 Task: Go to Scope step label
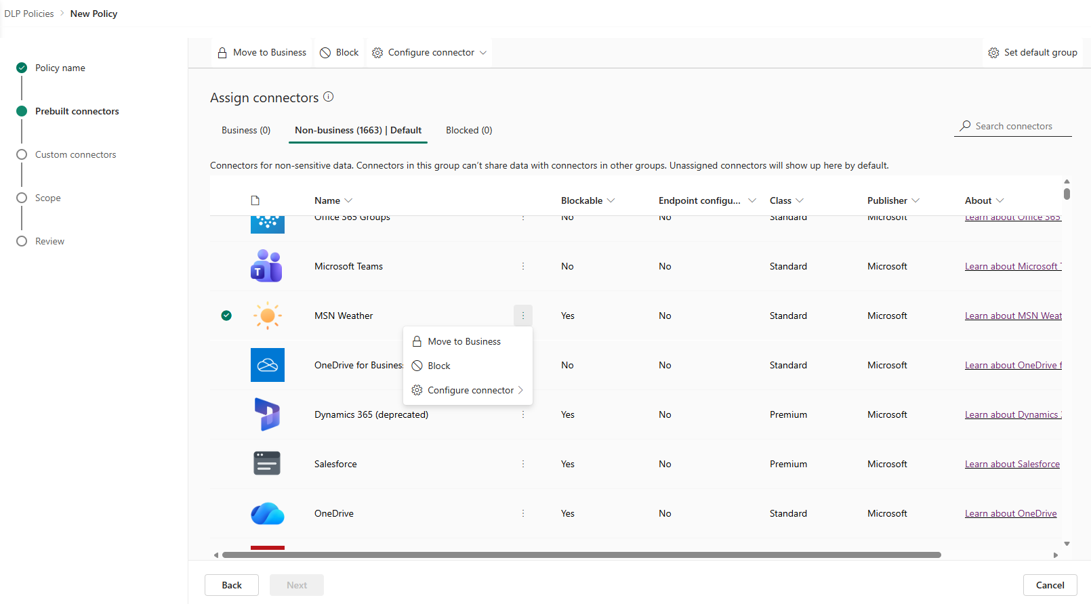(48, 198)
